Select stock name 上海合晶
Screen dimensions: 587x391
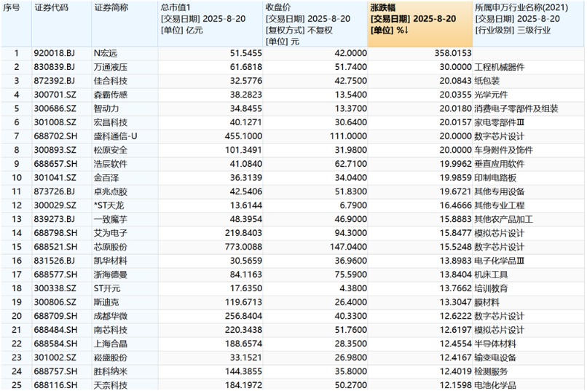111,344
